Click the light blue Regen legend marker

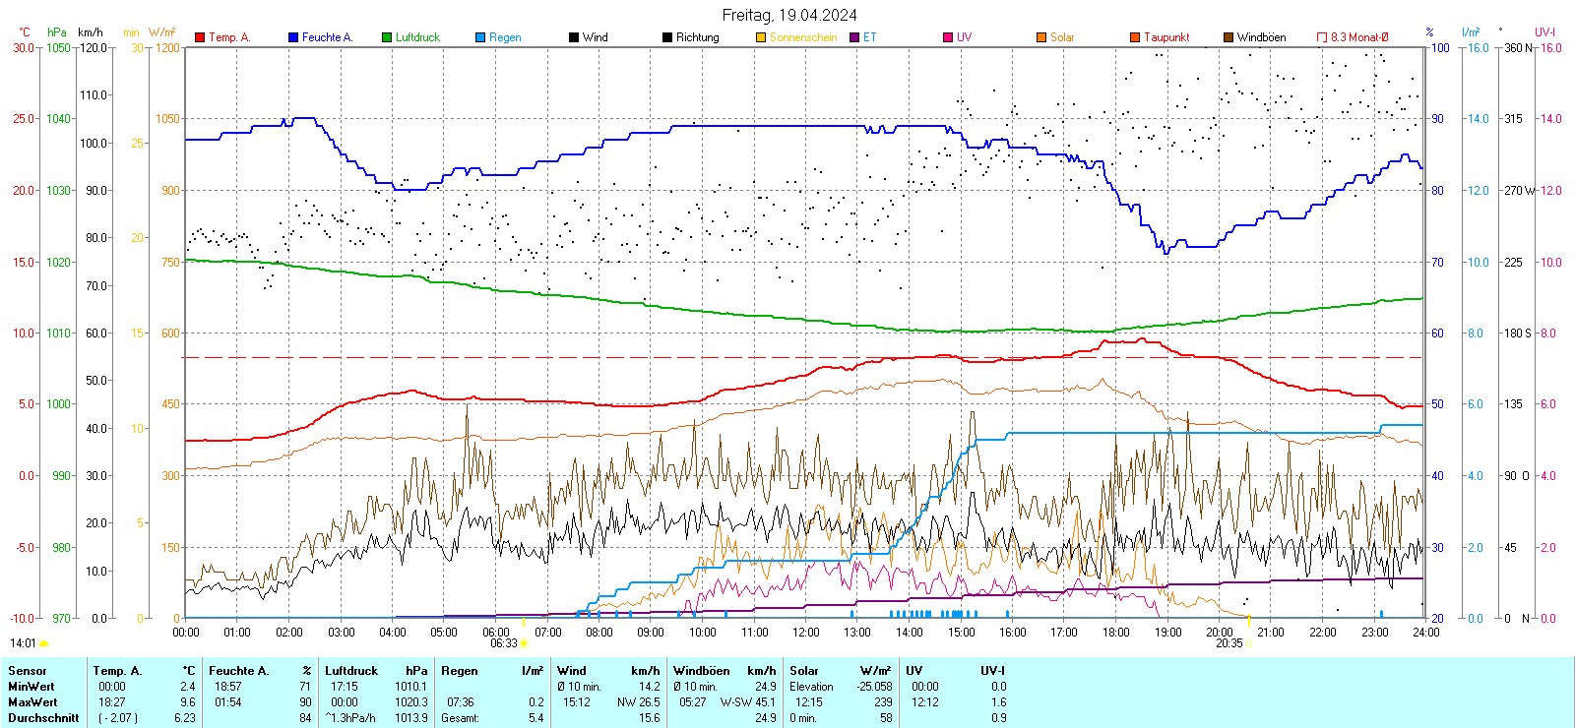click(480, 37)
